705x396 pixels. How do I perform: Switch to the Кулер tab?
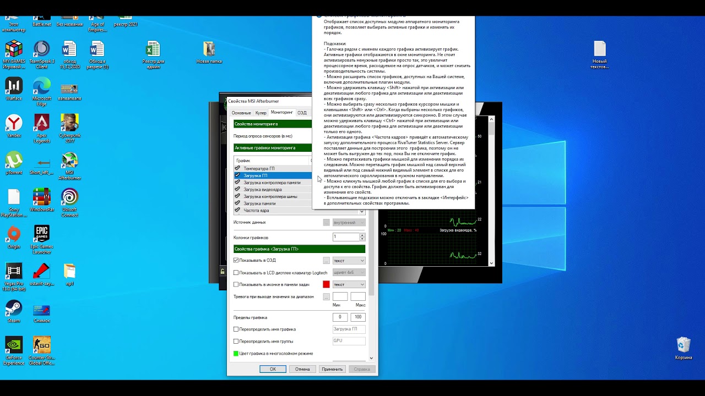(x=261, y=113)
